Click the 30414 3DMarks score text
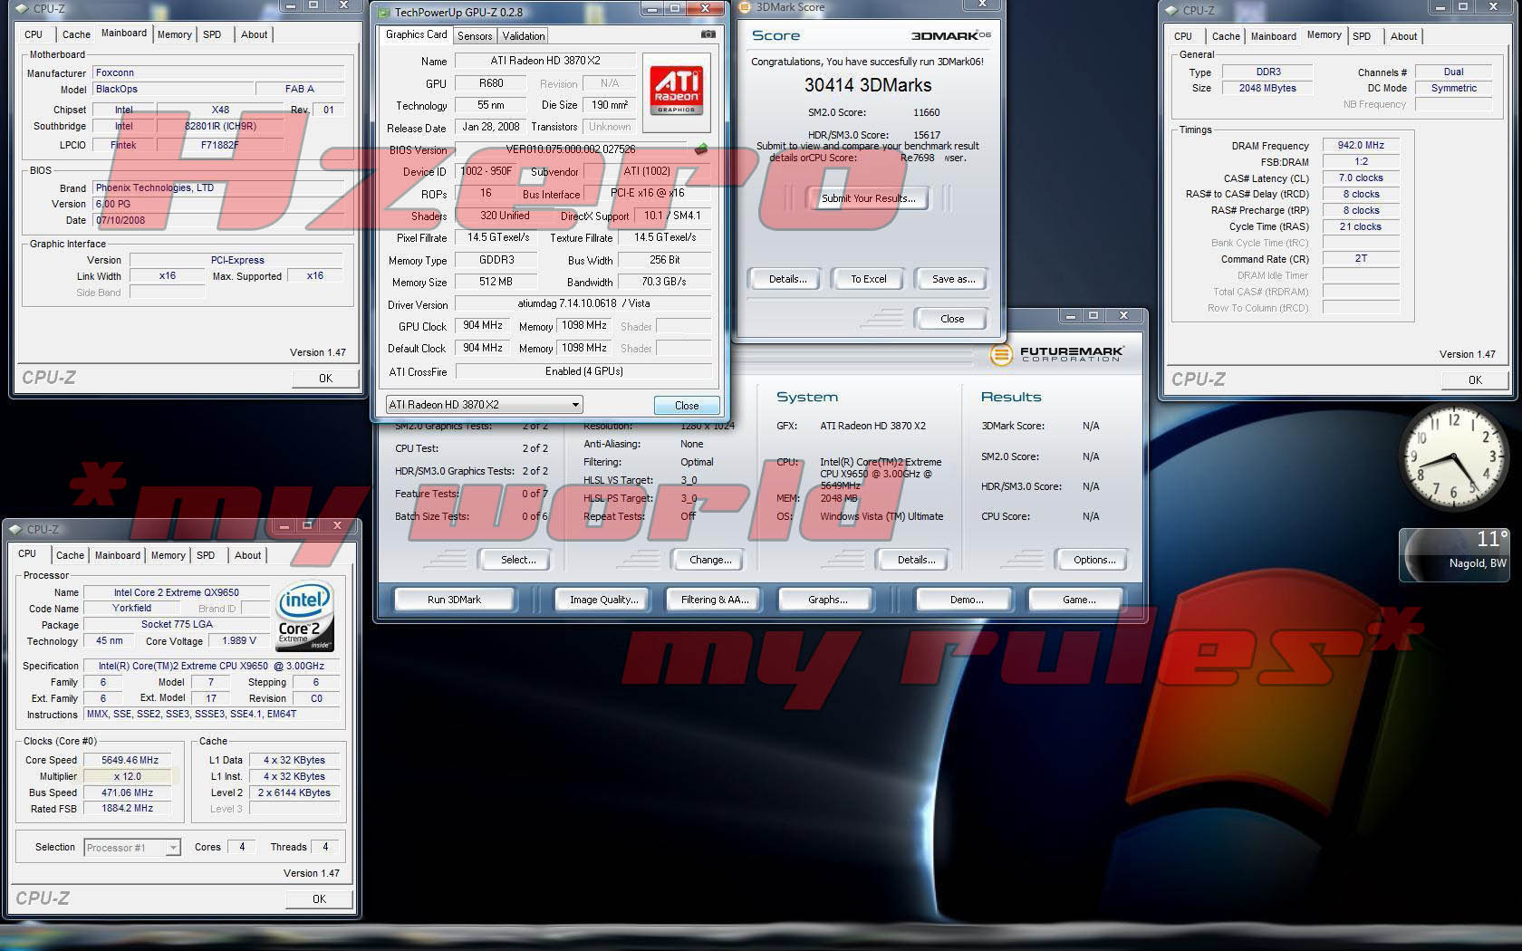 (868, 85)
